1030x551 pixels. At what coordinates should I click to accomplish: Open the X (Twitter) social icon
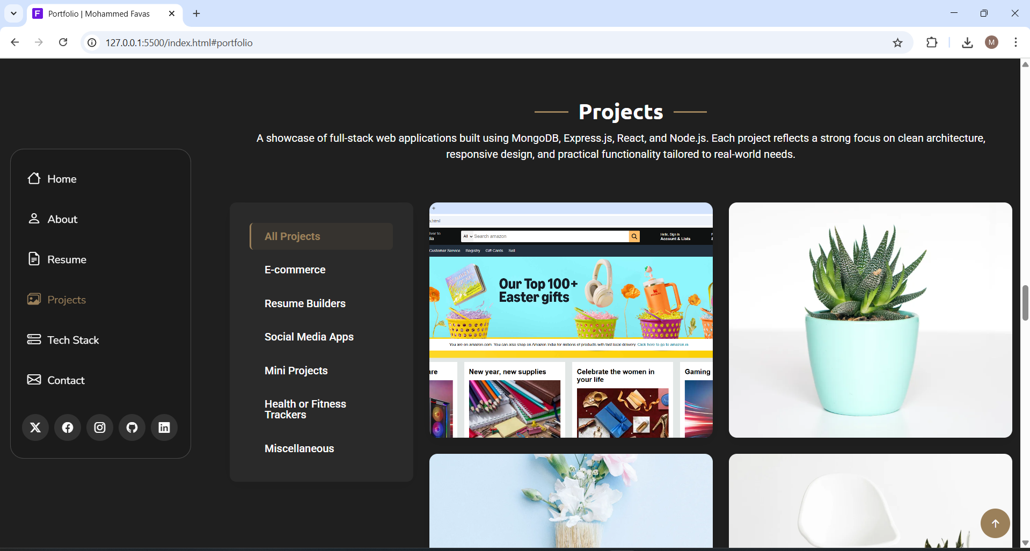[35, 427]
